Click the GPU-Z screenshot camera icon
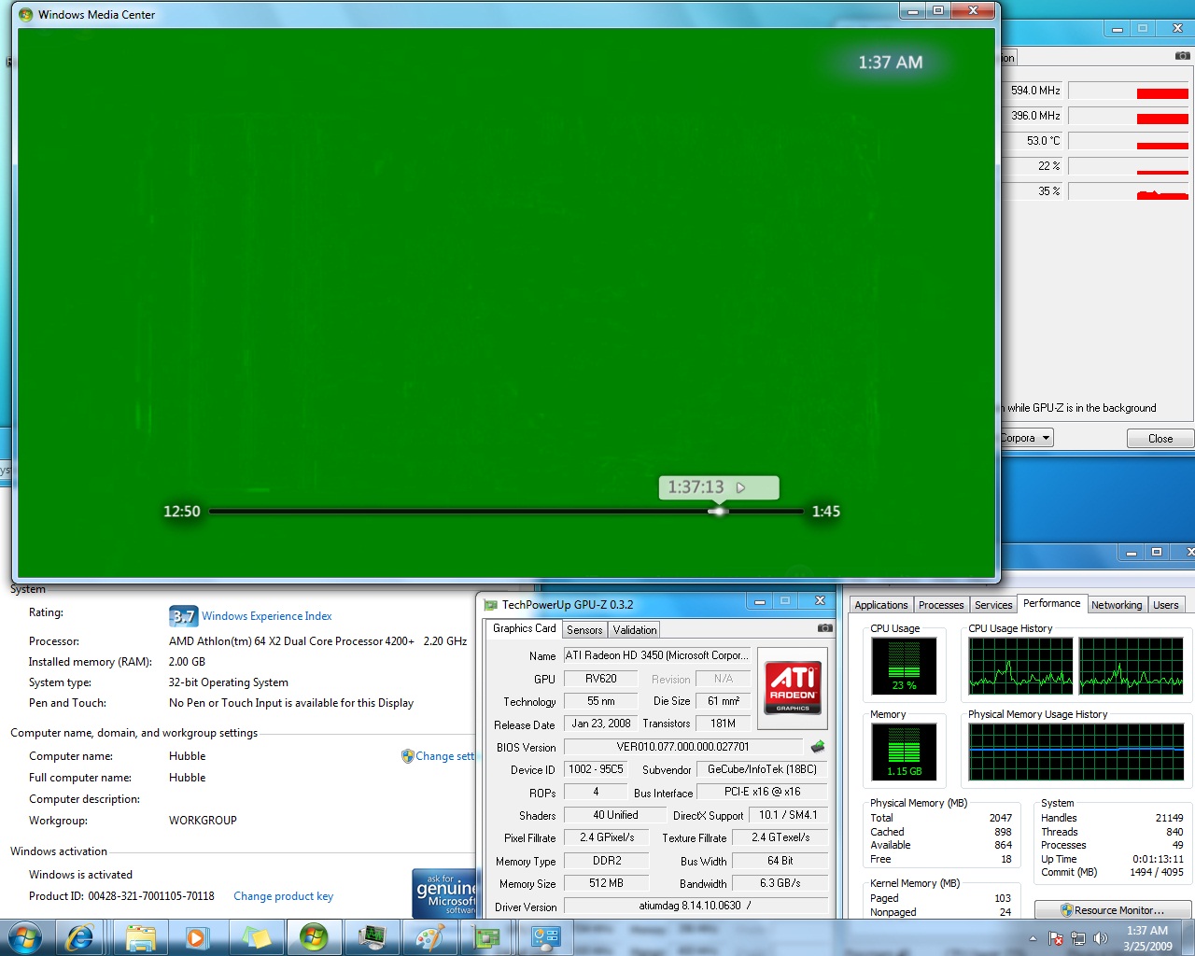1195x956 pixels. click(824, 628)
